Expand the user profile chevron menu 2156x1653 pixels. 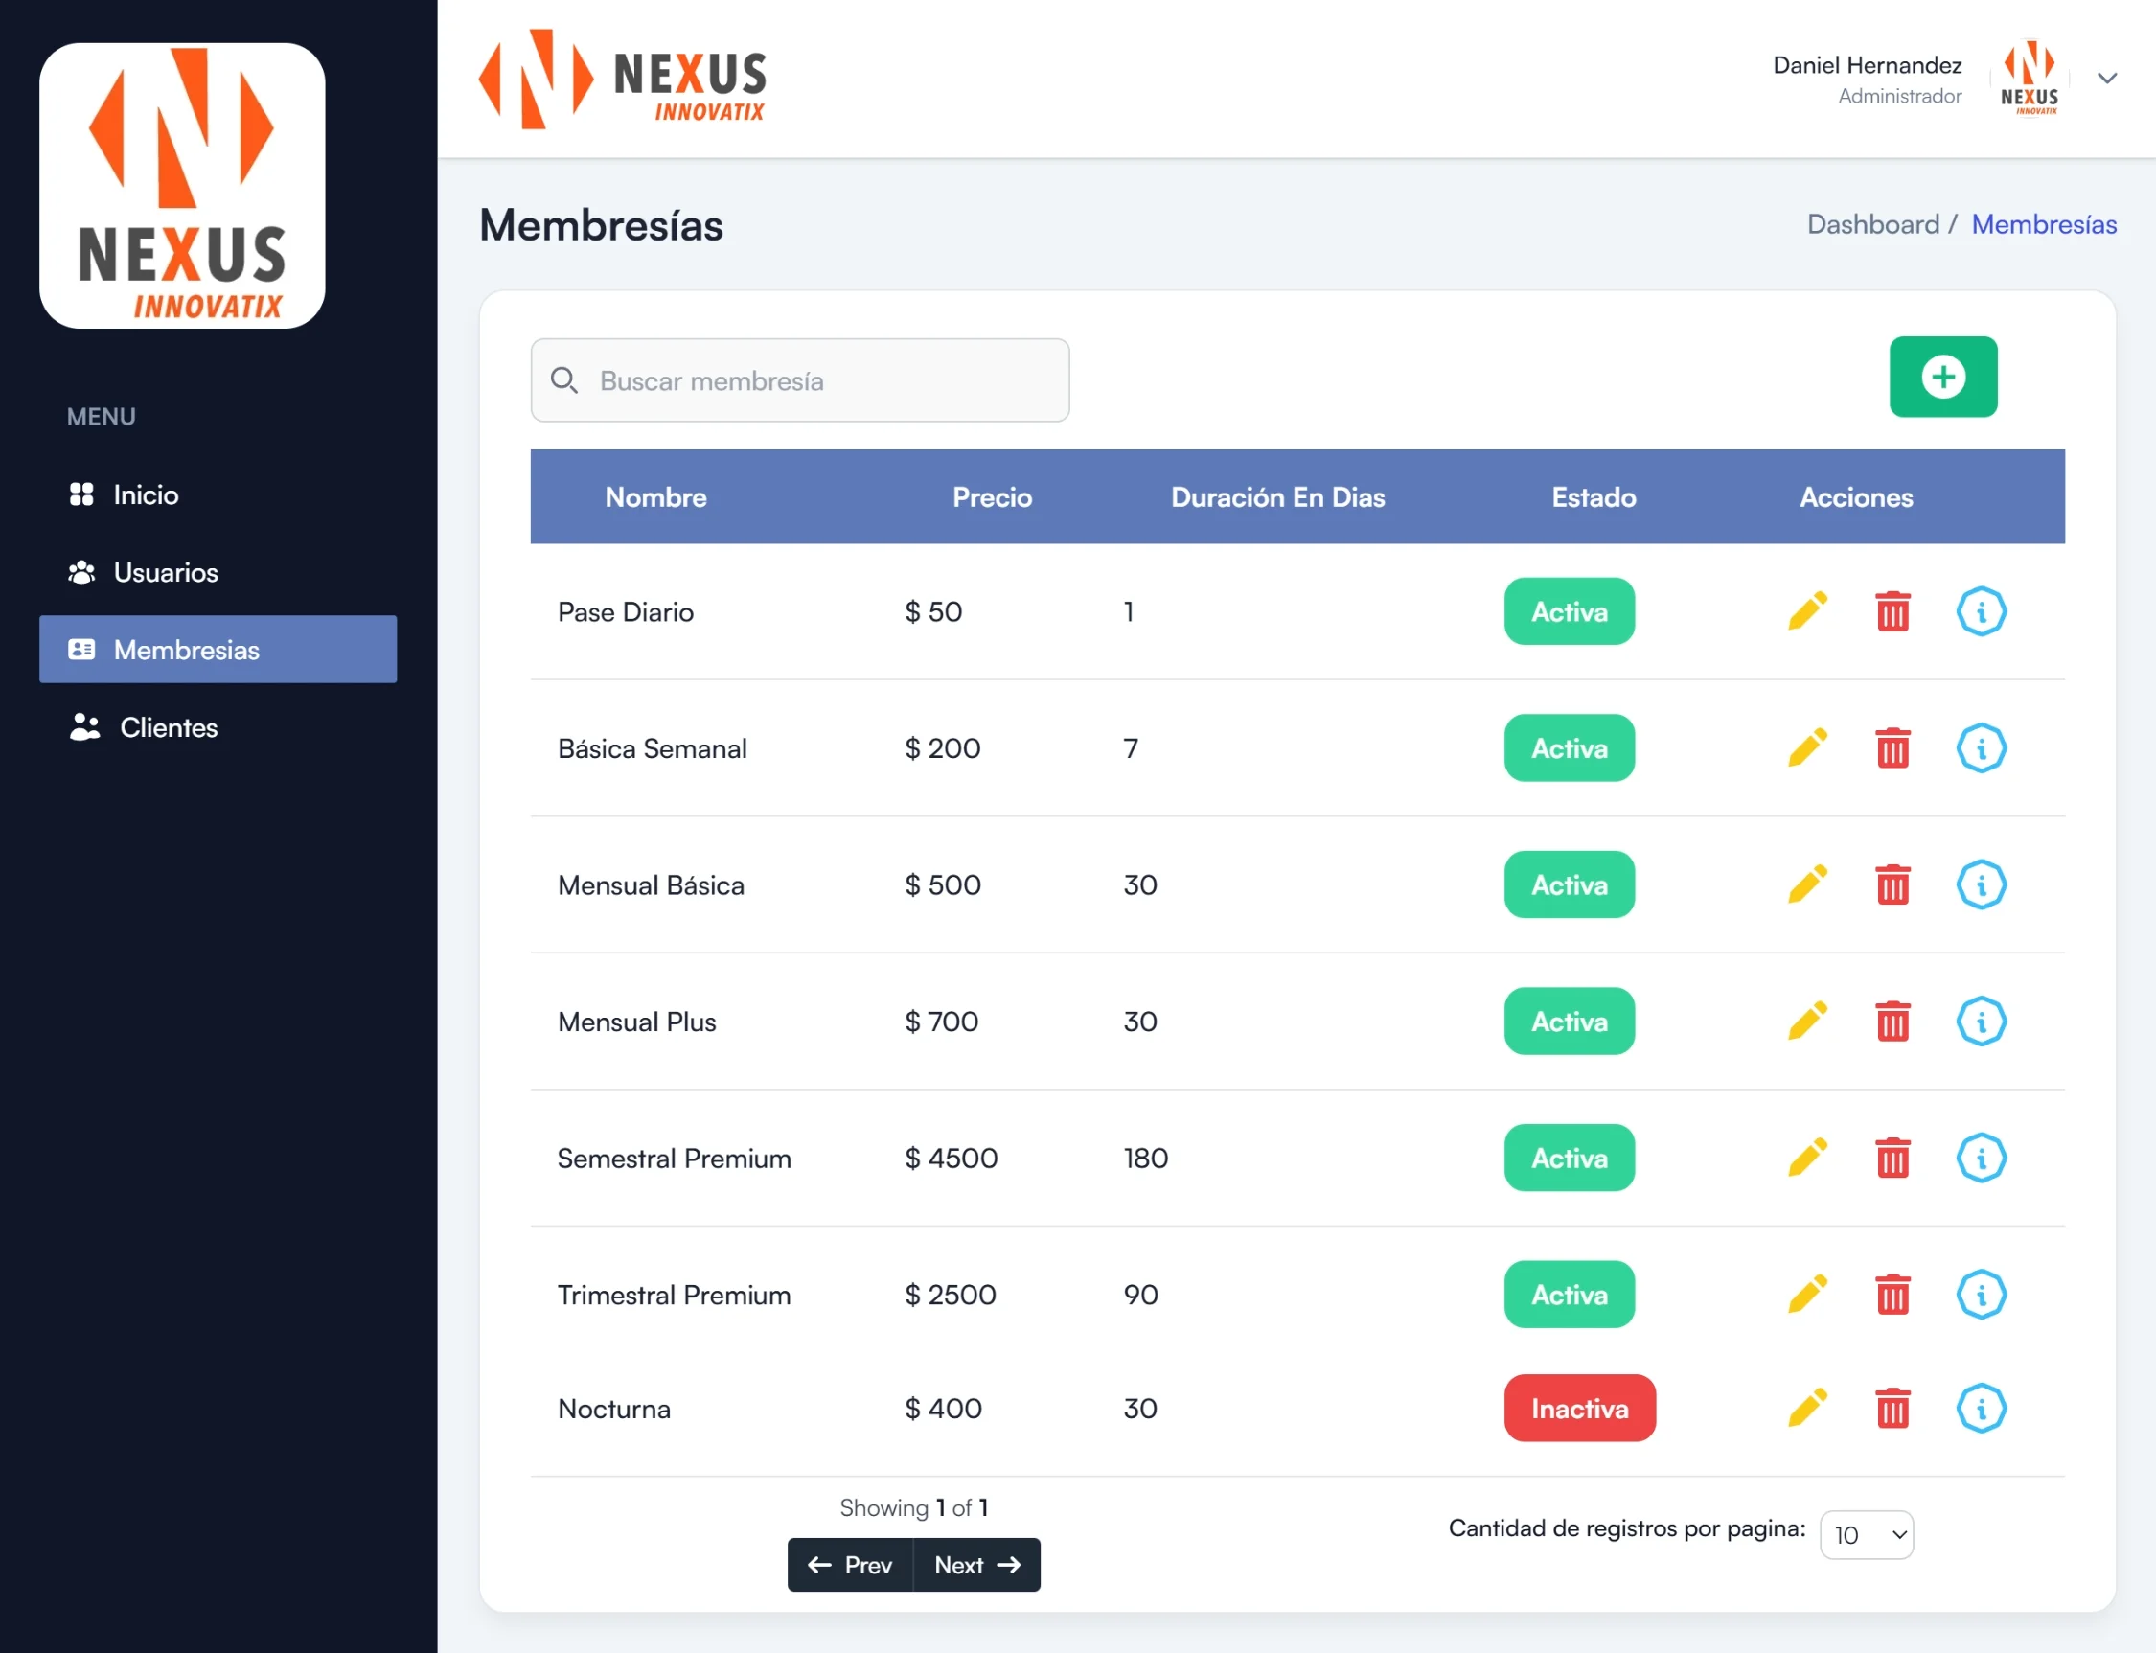pyautogui.click(x=2106, y=78)
